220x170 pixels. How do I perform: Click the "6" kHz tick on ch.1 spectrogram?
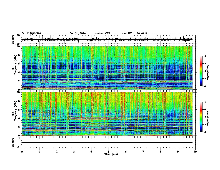point(19,64)
